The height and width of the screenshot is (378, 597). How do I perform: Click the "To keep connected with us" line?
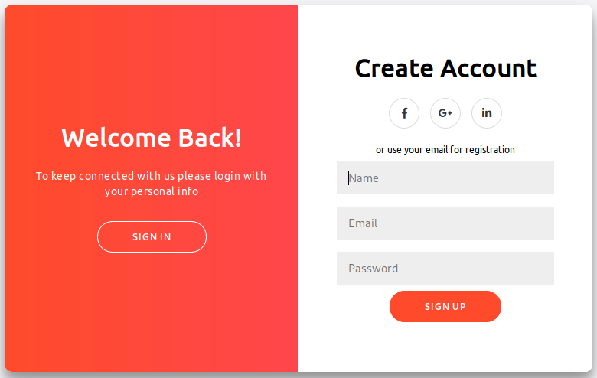(x=152, y=176)
